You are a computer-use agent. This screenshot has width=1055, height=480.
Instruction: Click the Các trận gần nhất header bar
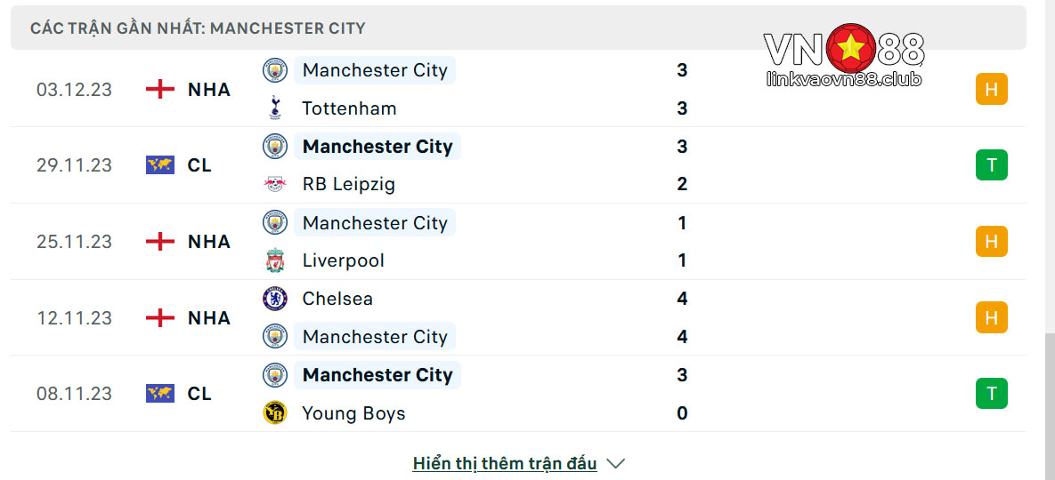click(x=518, y=28)
